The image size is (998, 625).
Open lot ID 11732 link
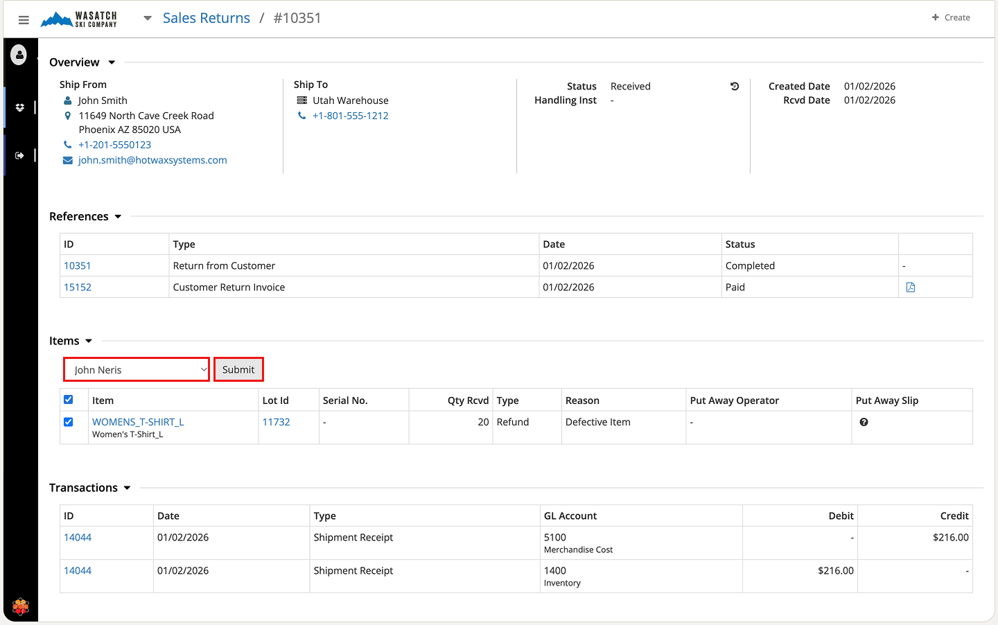click(276, 422)
